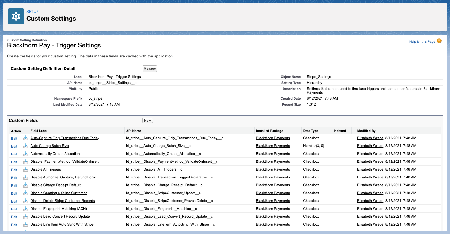Edit the Disable All Triggers field

click(14, 170)
